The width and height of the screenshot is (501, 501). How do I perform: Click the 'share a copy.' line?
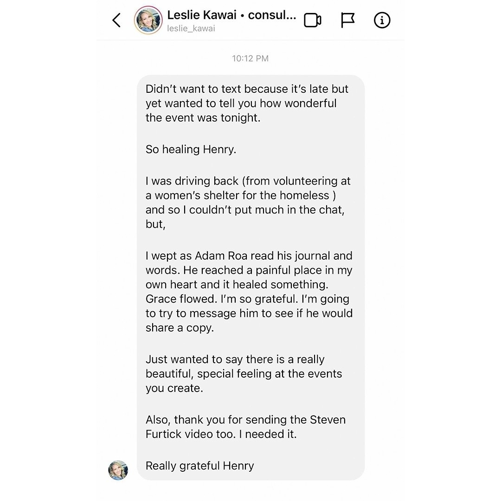179,328
